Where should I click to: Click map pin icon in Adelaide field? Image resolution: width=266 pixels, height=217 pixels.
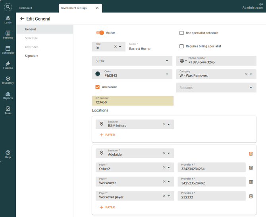coord(102,153)
